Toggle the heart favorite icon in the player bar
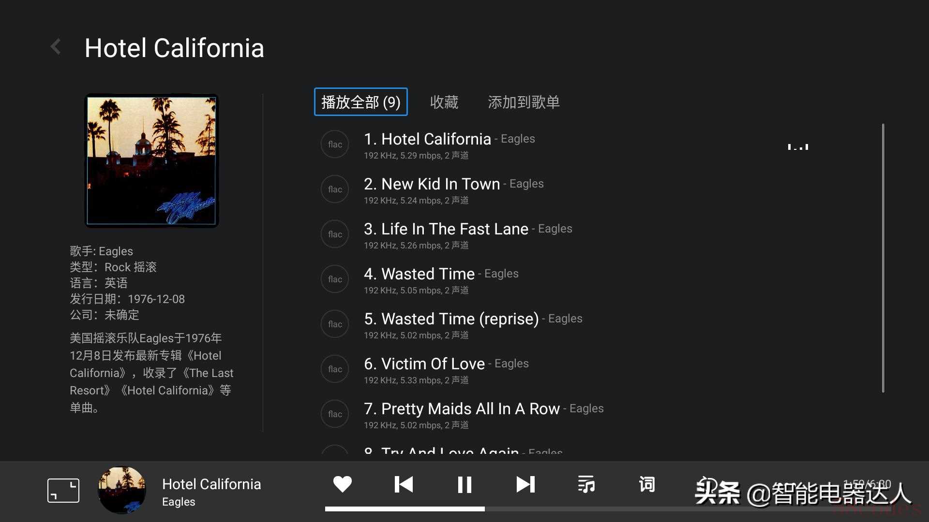Viewport: 929px width, 522px height. 343,484
